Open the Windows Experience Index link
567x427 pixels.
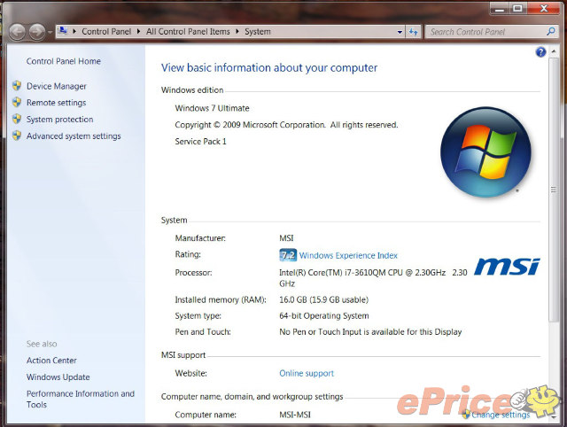point(348,255)
